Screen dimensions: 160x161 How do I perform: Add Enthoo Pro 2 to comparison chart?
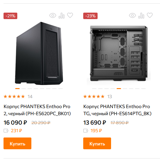62,16
